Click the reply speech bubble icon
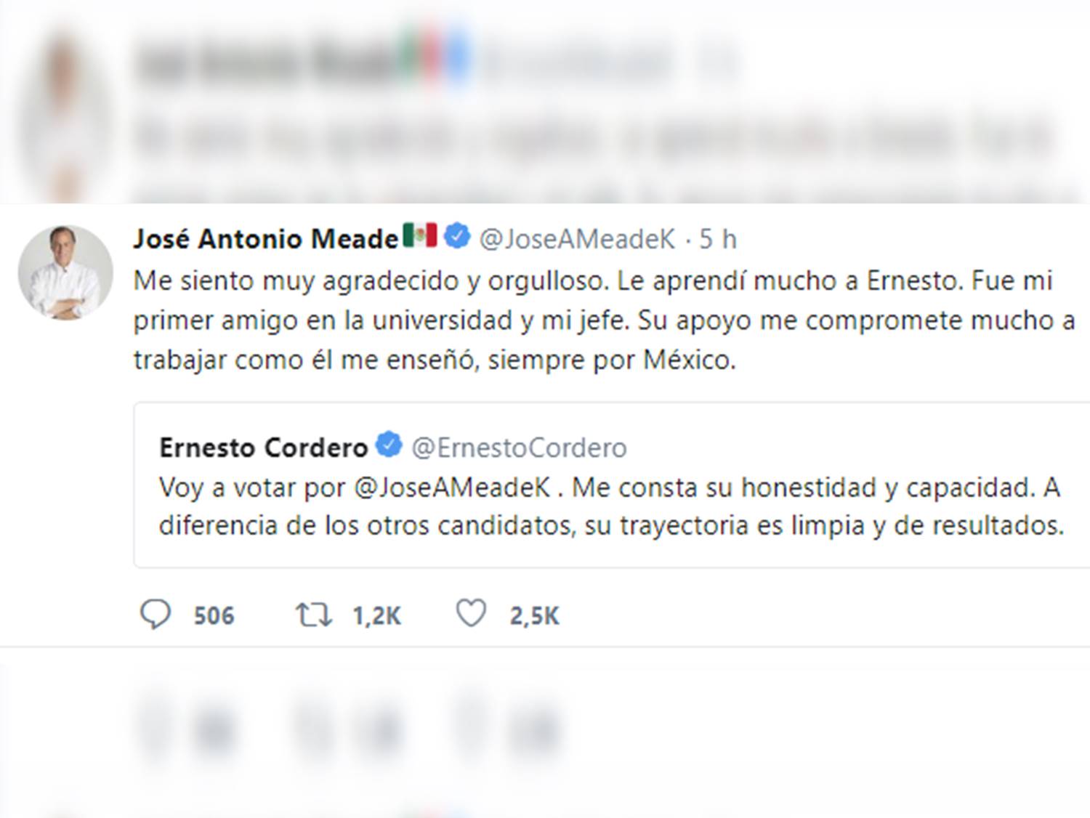Screen dimensions: 1090x818 coord(155,615)
